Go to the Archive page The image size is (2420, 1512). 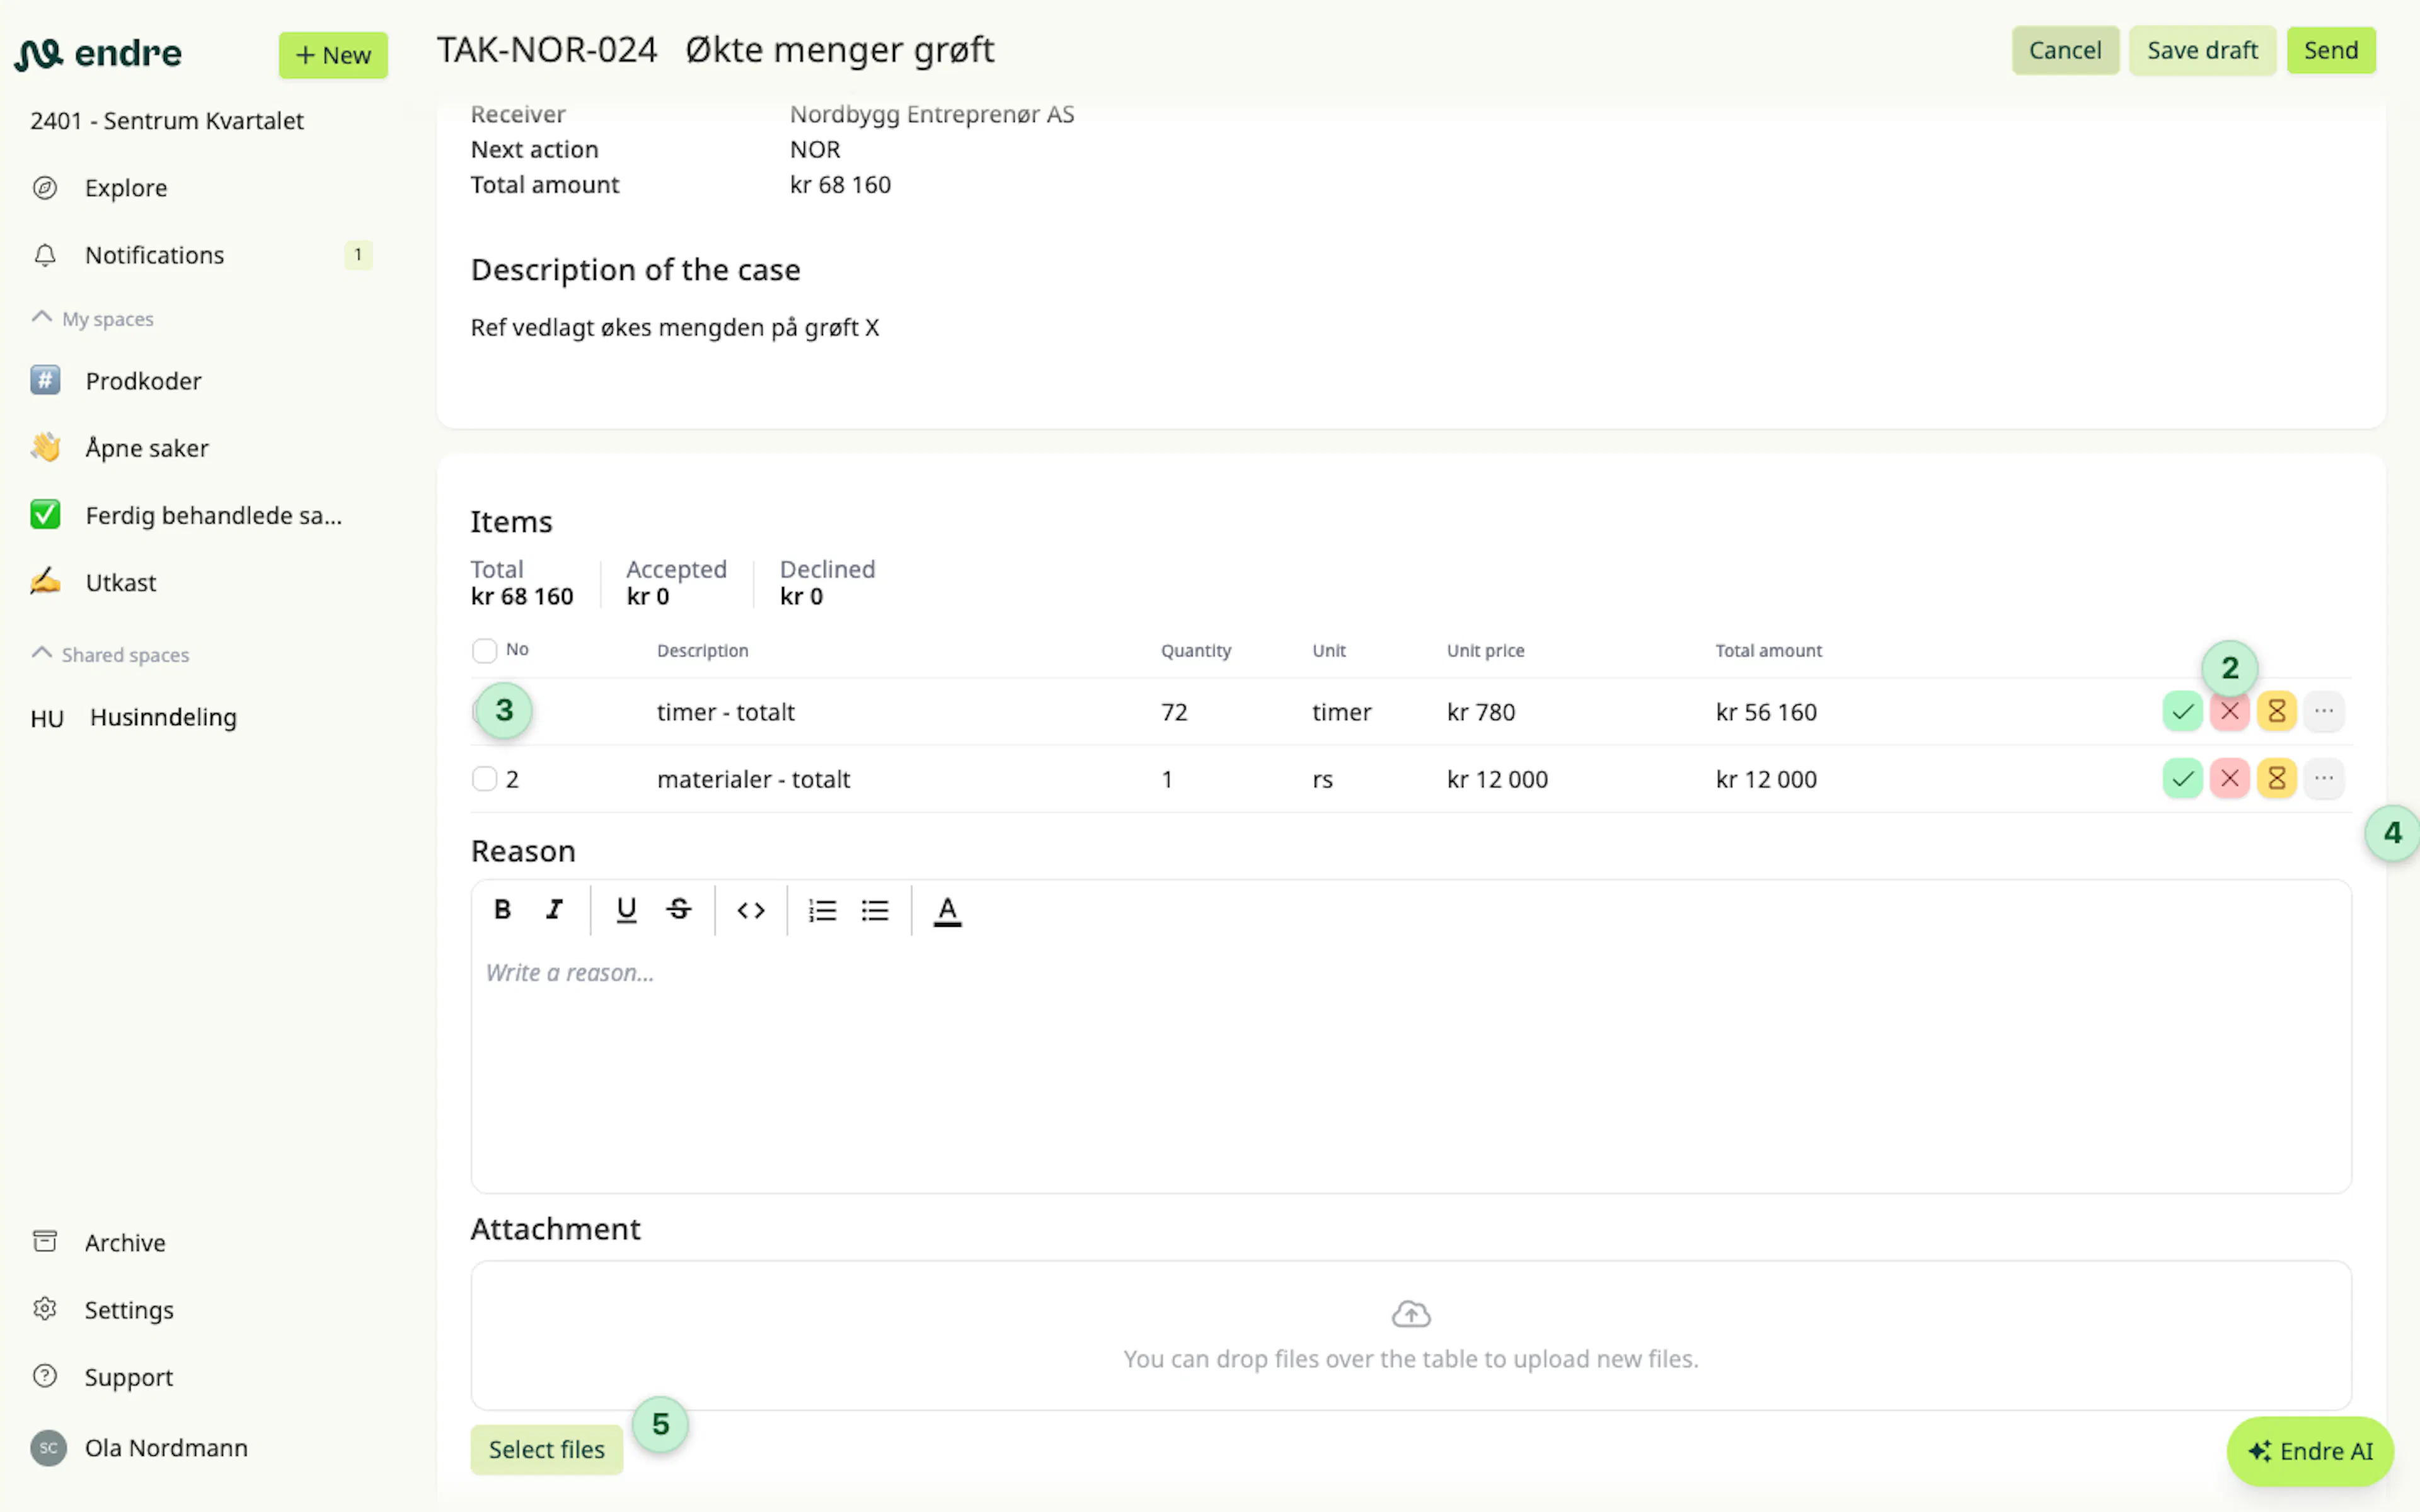(125, 1242)
